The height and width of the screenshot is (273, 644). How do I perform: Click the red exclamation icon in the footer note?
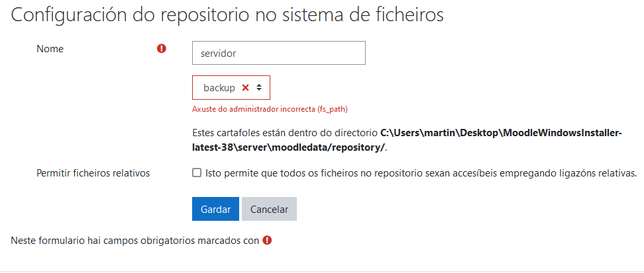(x=267, y=241)
